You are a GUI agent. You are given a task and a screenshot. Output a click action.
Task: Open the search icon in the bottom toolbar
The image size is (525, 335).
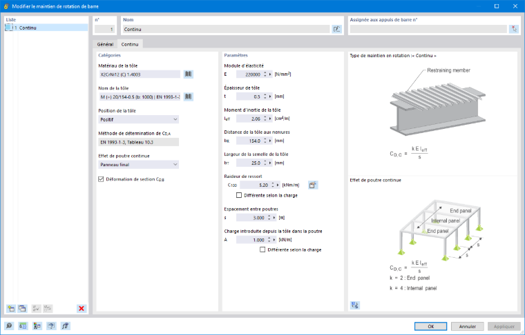[x=9, y=326]
